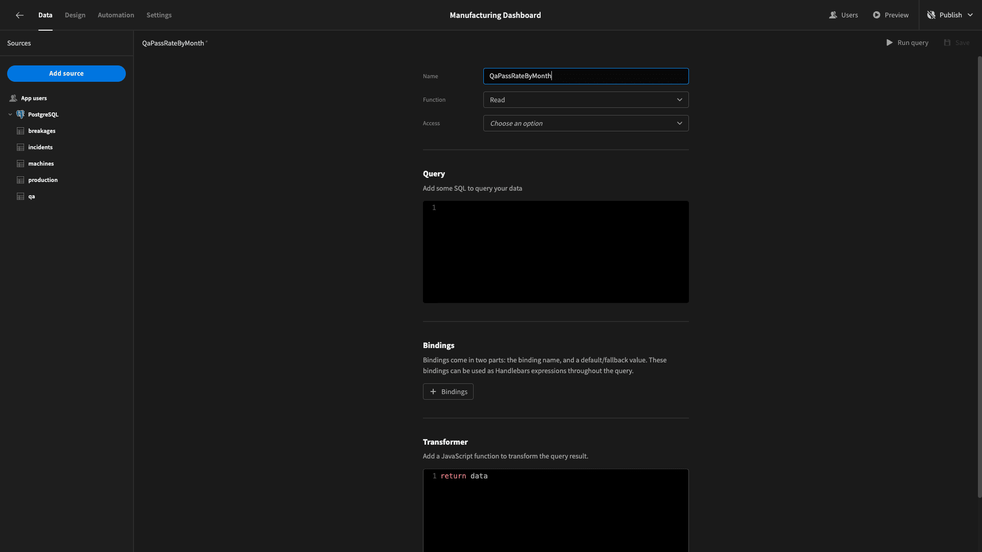The image size is (982, 552).
Task: Click the machines table icon
Action: pyautogui.click(x=20, y=164)
